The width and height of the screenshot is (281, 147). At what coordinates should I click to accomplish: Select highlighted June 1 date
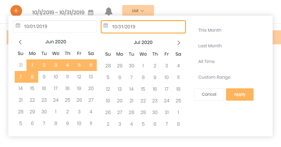[32, 65]
